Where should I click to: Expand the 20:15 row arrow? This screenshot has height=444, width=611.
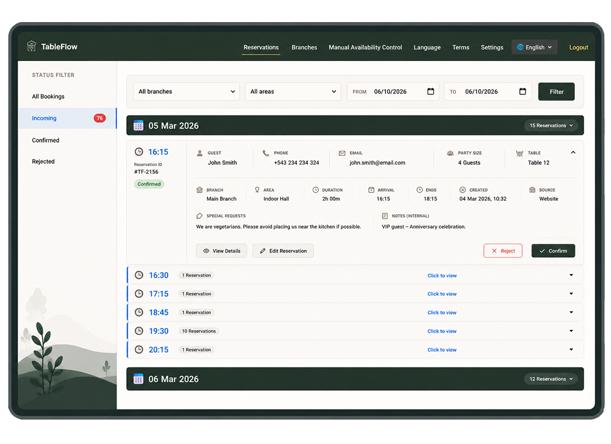tap(571, 350)
